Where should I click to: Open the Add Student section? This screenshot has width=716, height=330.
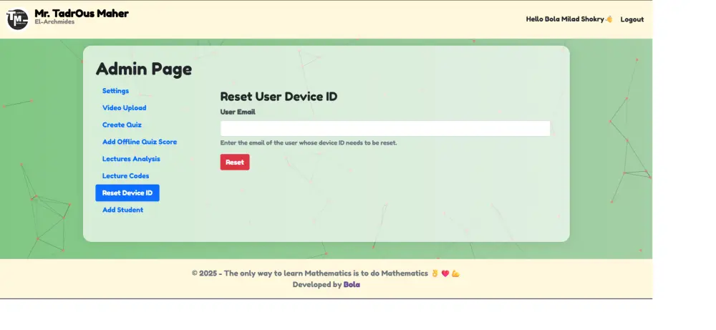(122, 210)
